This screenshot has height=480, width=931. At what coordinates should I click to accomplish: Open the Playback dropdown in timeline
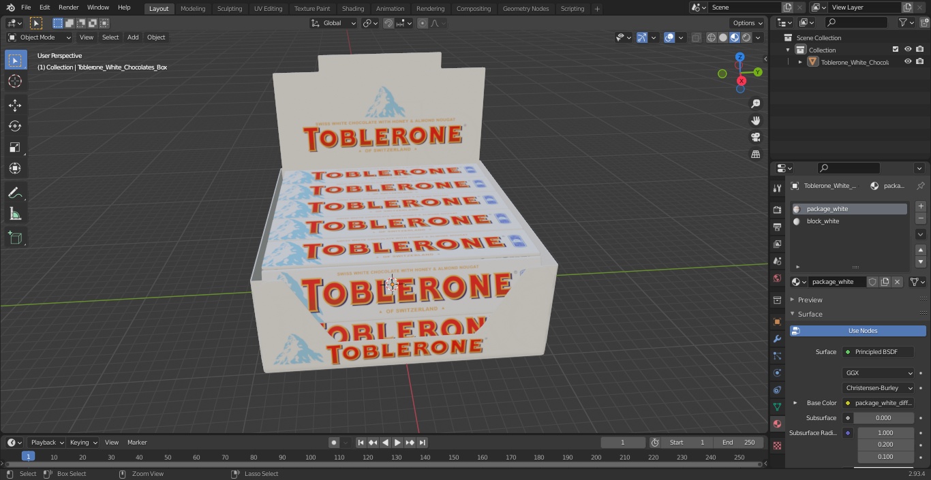point(46,443)
